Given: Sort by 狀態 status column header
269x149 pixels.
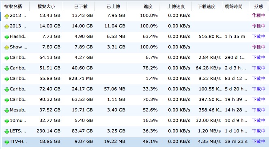Looking at the screenshot, I should [258, 6].
